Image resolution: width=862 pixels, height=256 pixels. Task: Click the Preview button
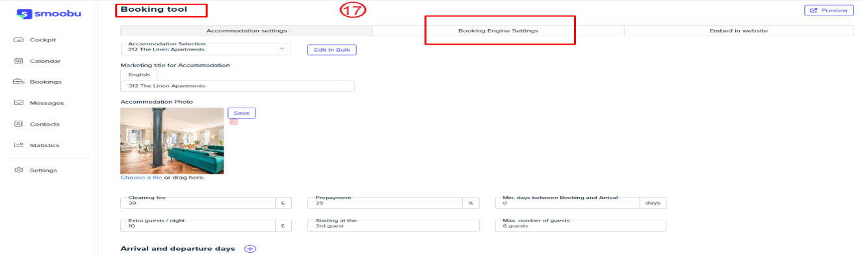pos(828,10)
